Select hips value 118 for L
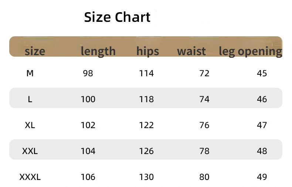This screenshot has width=292, height=187. pyautogui.click(x=147, y=99)
